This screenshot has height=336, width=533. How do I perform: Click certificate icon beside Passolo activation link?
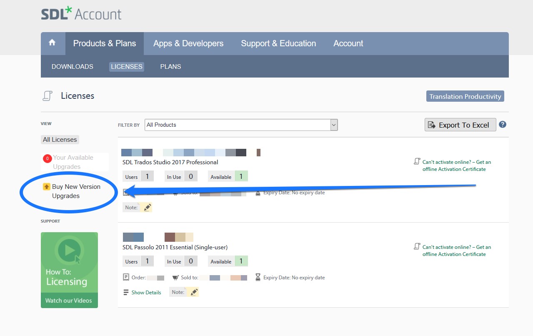point(417,246)
